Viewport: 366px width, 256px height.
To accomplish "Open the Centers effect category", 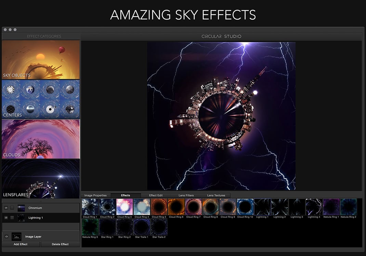I will click(41, 99).
